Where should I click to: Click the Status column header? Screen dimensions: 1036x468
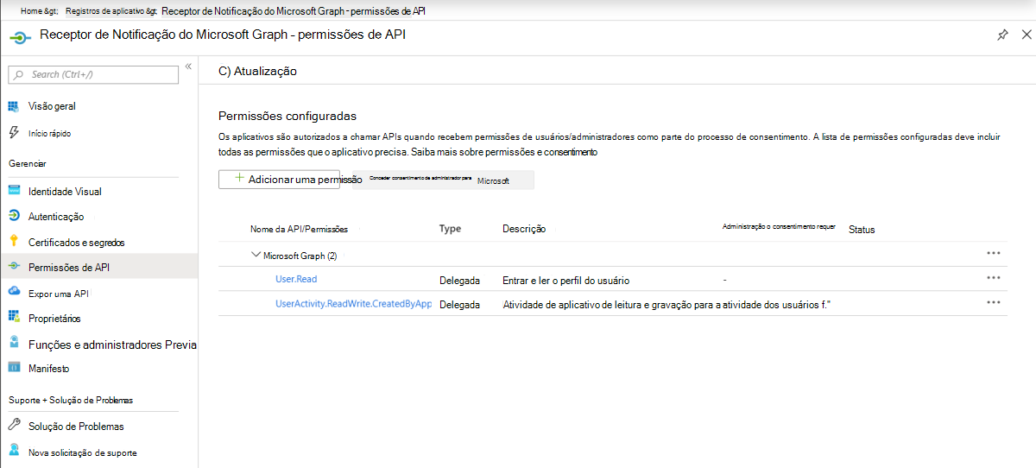coord(862,230)
